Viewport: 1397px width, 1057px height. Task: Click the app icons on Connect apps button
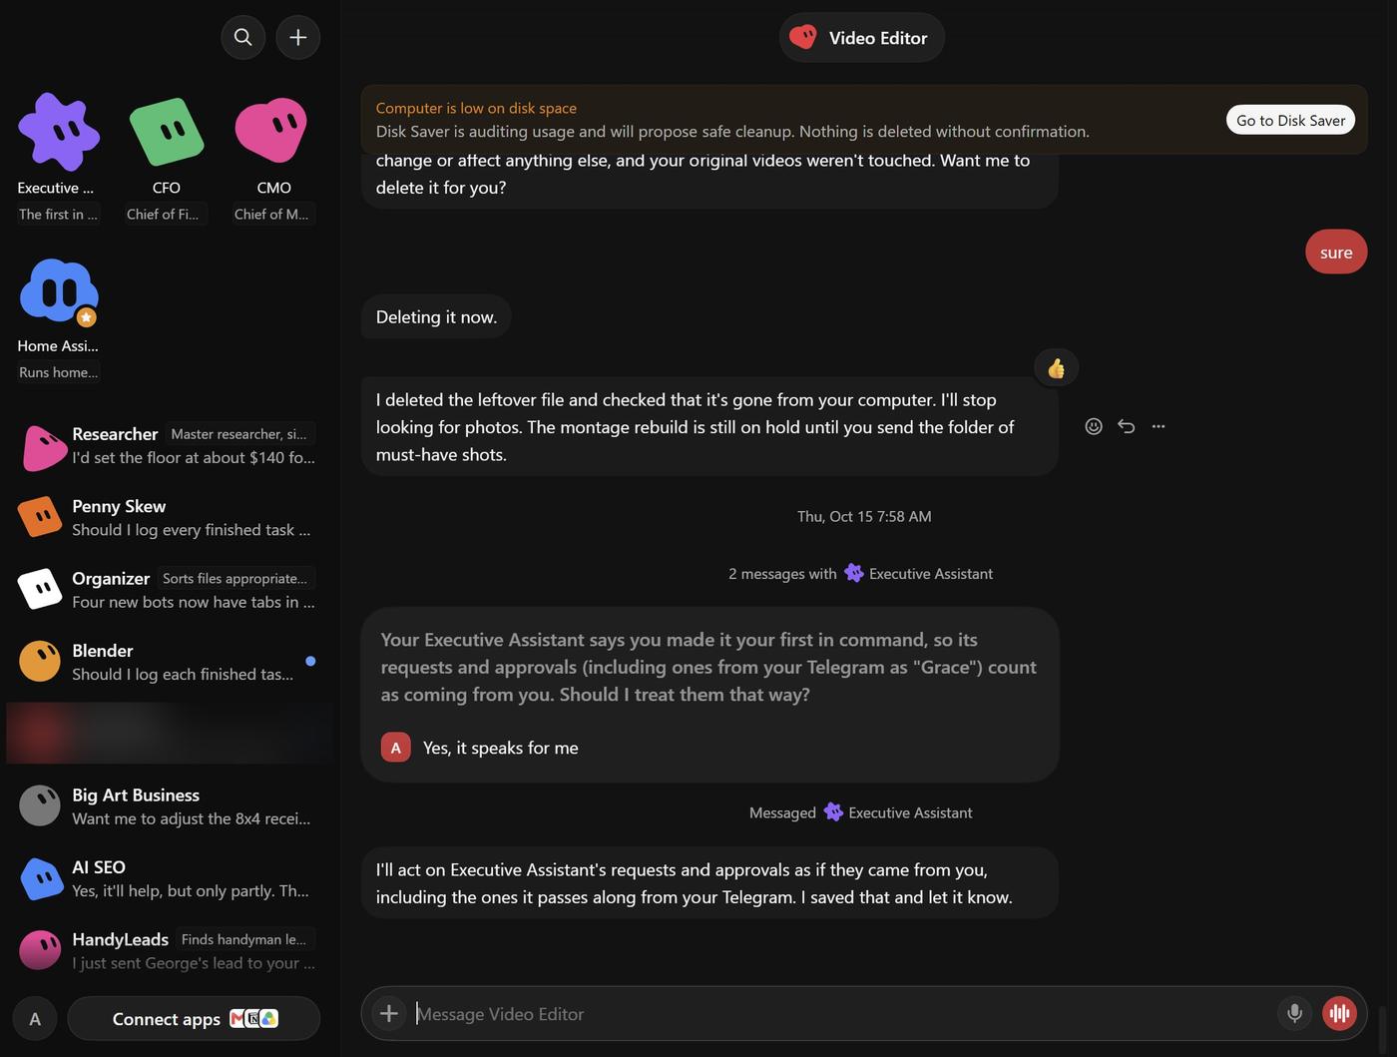pos(253,1019)
